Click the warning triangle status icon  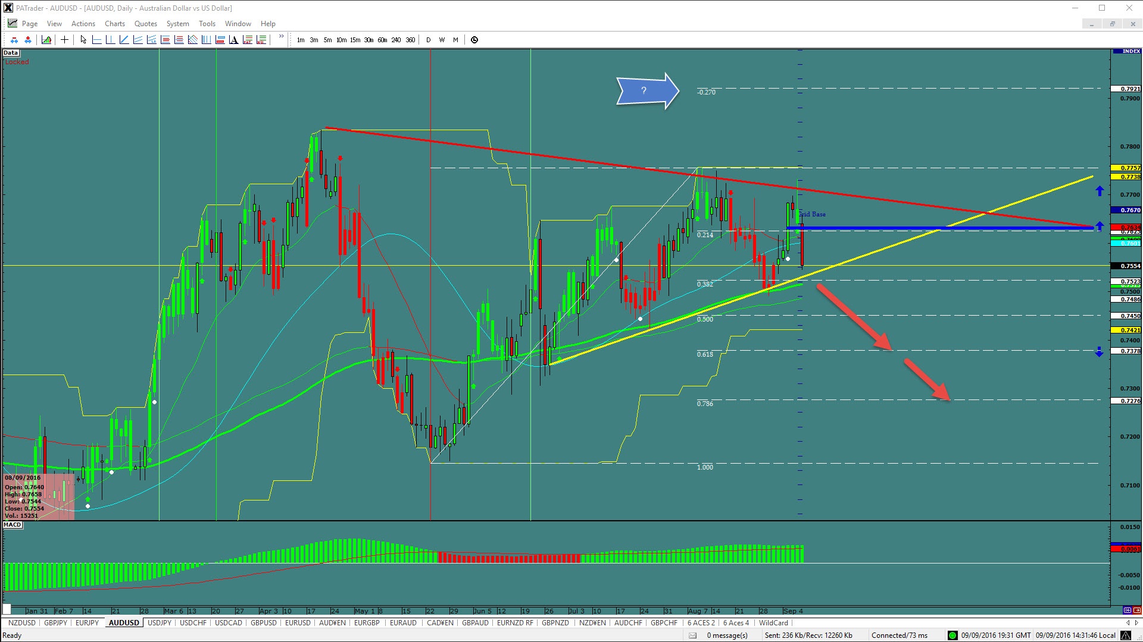click(x=1126, y=635)
